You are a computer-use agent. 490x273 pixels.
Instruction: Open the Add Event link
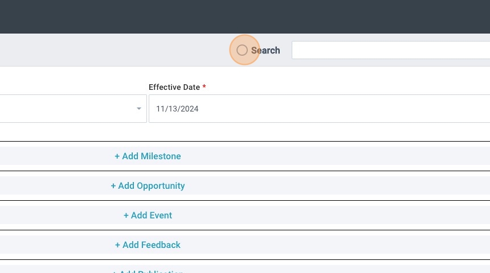point(148,216)
